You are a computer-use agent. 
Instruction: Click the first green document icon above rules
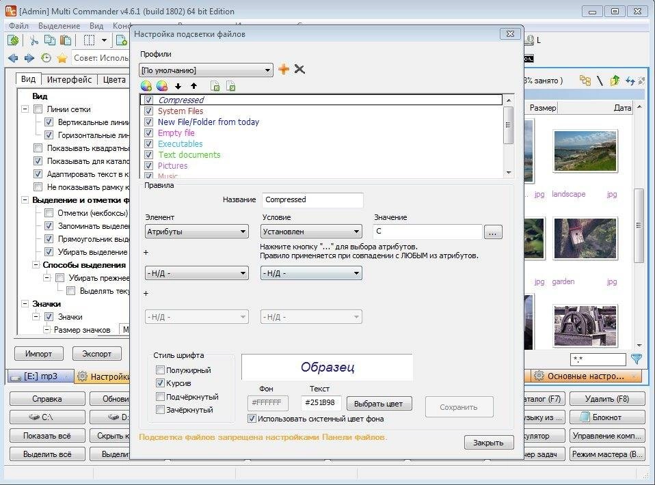215,86
